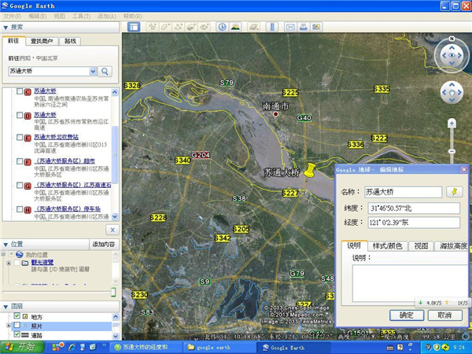This screenshot has width=472, height=354.
Task: Switch to 视图 tab in placemark dialog
Action: click(421, 246)
